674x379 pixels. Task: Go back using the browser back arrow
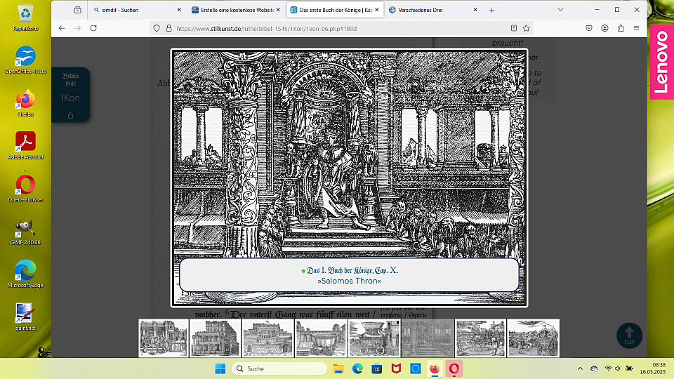[x=62, y=28]
